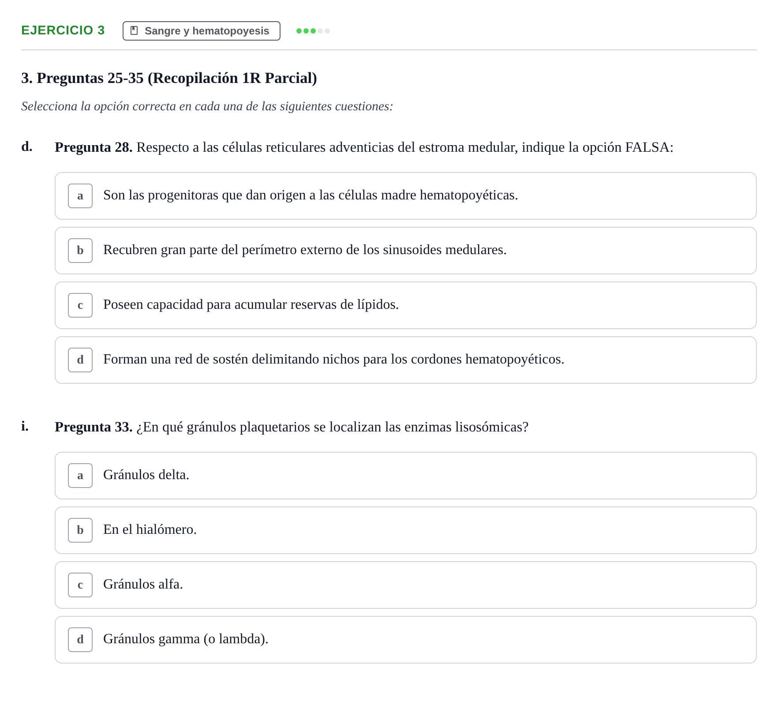The height and width of the screenshot is (705, 778).
Task: Select option b in Pregunta 28
Action: coord(405,251)
